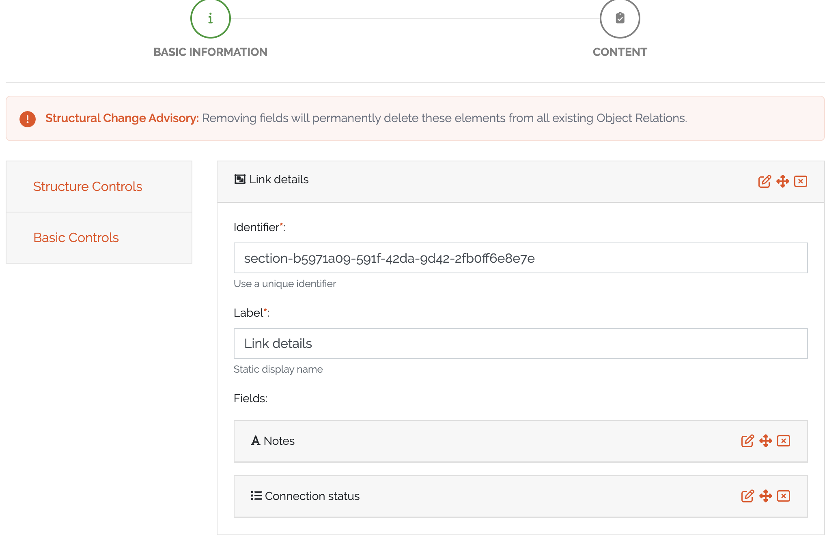Go to Content step

point(620,19)
